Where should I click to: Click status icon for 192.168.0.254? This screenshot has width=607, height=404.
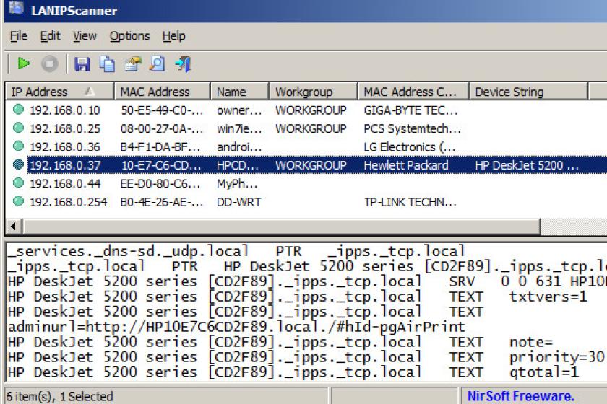(18, 201)
